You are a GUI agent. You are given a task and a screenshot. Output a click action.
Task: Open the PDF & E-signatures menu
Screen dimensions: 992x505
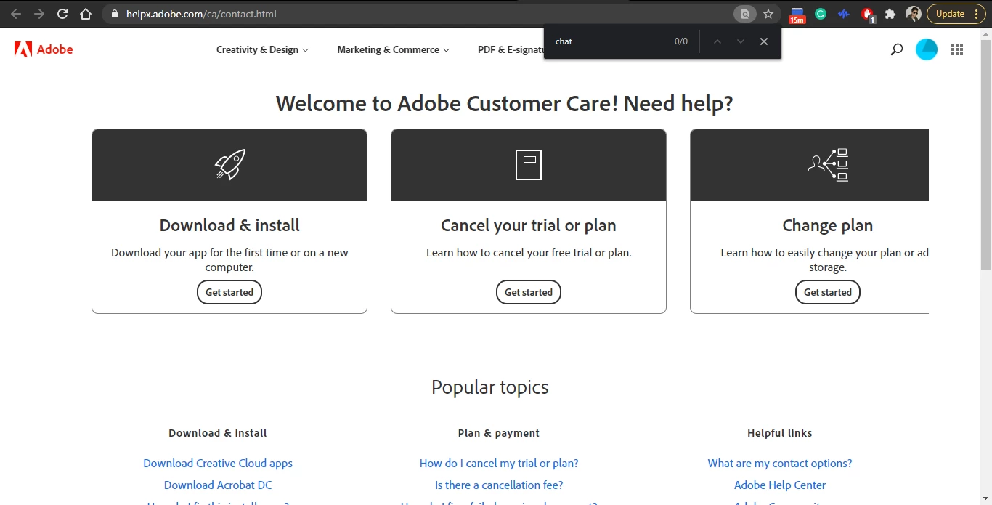(x=511, y=49)
